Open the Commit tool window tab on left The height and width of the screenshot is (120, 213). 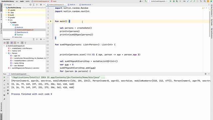click(x=1, y=17)
